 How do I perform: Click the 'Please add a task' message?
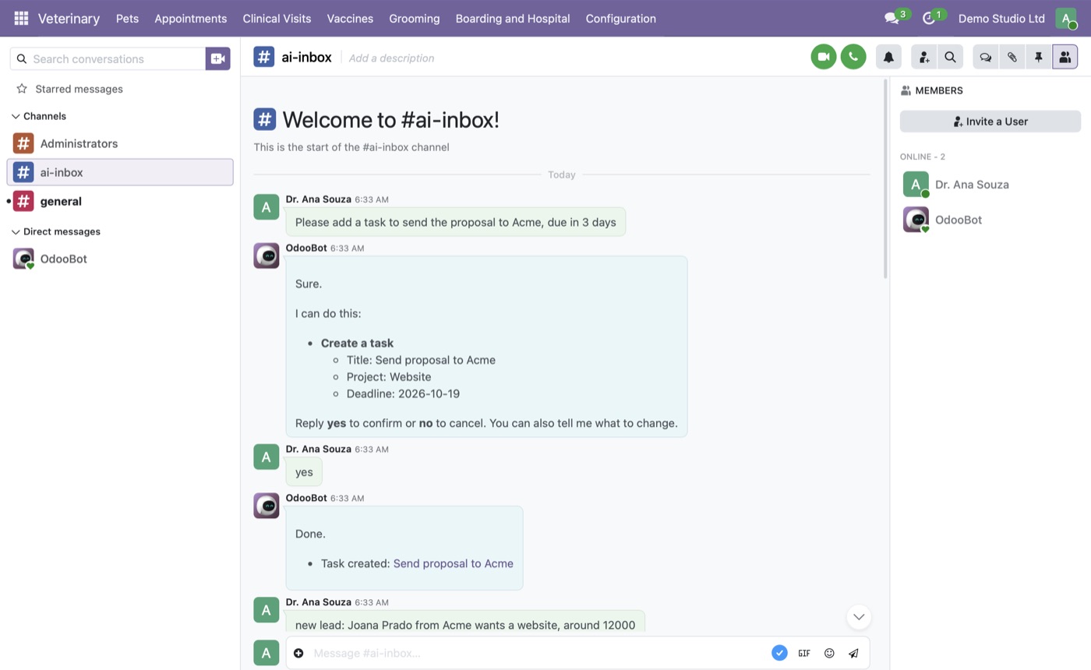(456, 222)
